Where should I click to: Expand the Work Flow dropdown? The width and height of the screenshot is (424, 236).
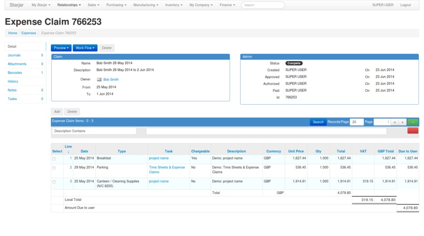click(x=85, y=48)
